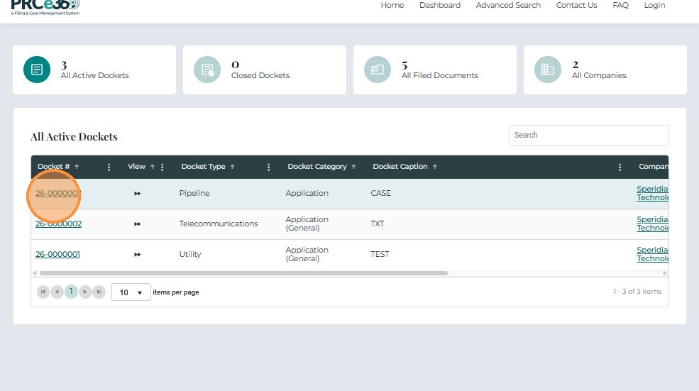Click the Closed Dockets card icon
The height and width of the screenshot is (391, 699).
[207, 70]
